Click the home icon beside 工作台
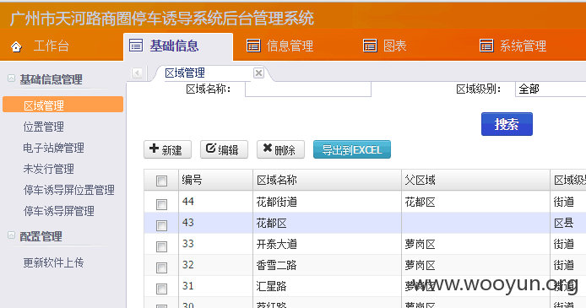Image resolution: width=586 pixels, height=308 pixels. pyautogui.click(x=16, y=46)
